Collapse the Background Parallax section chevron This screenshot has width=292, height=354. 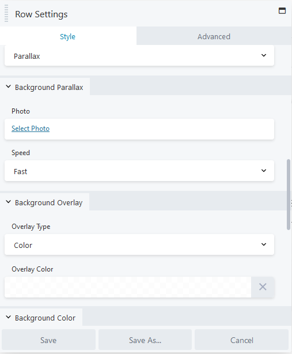[8, 86]
